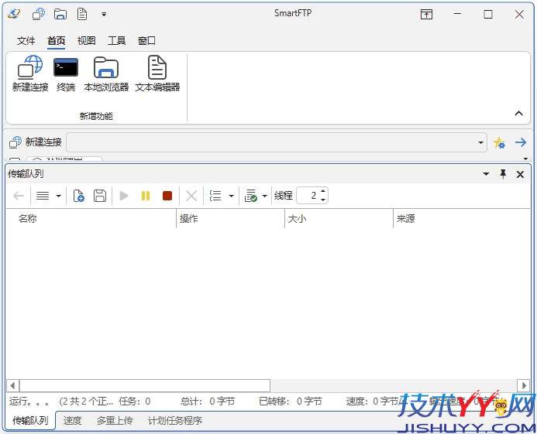
Task: Click the list view lines icon
Action: 43,196
